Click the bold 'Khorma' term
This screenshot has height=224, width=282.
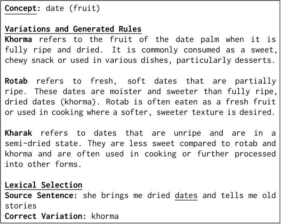pos(18,39)
